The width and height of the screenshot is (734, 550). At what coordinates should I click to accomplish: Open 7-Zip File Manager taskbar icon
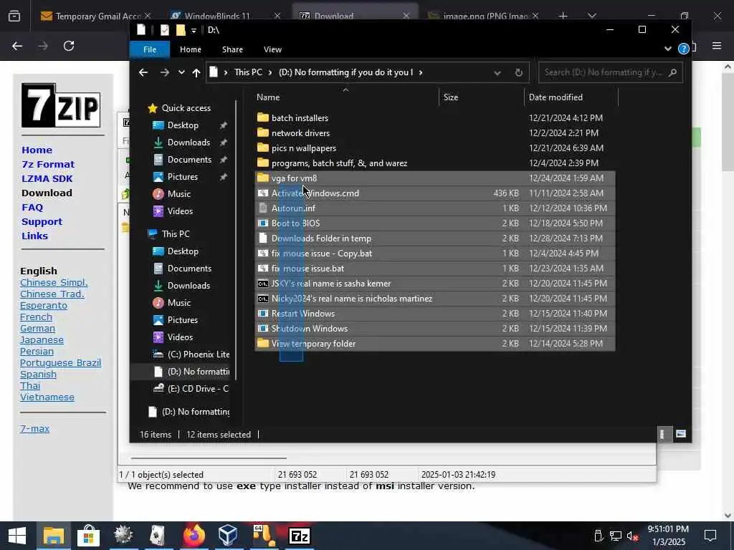[x=300, y=536]
